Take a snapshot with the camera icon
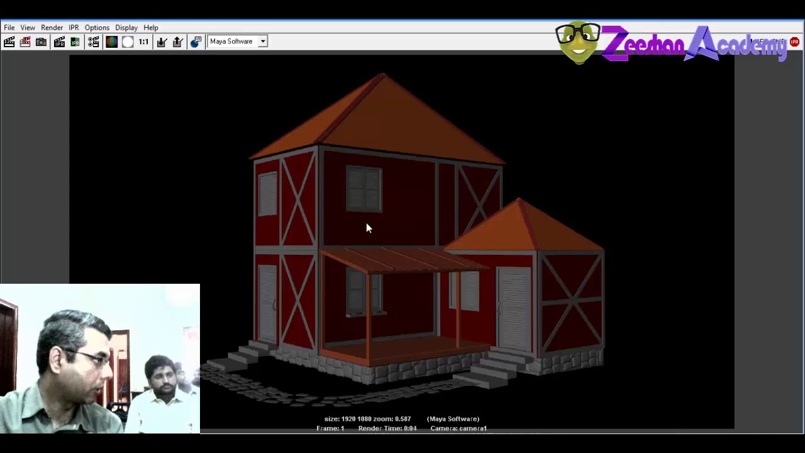Image resolution: width=805 pixels, height=453 pixels. click(41, 42)
